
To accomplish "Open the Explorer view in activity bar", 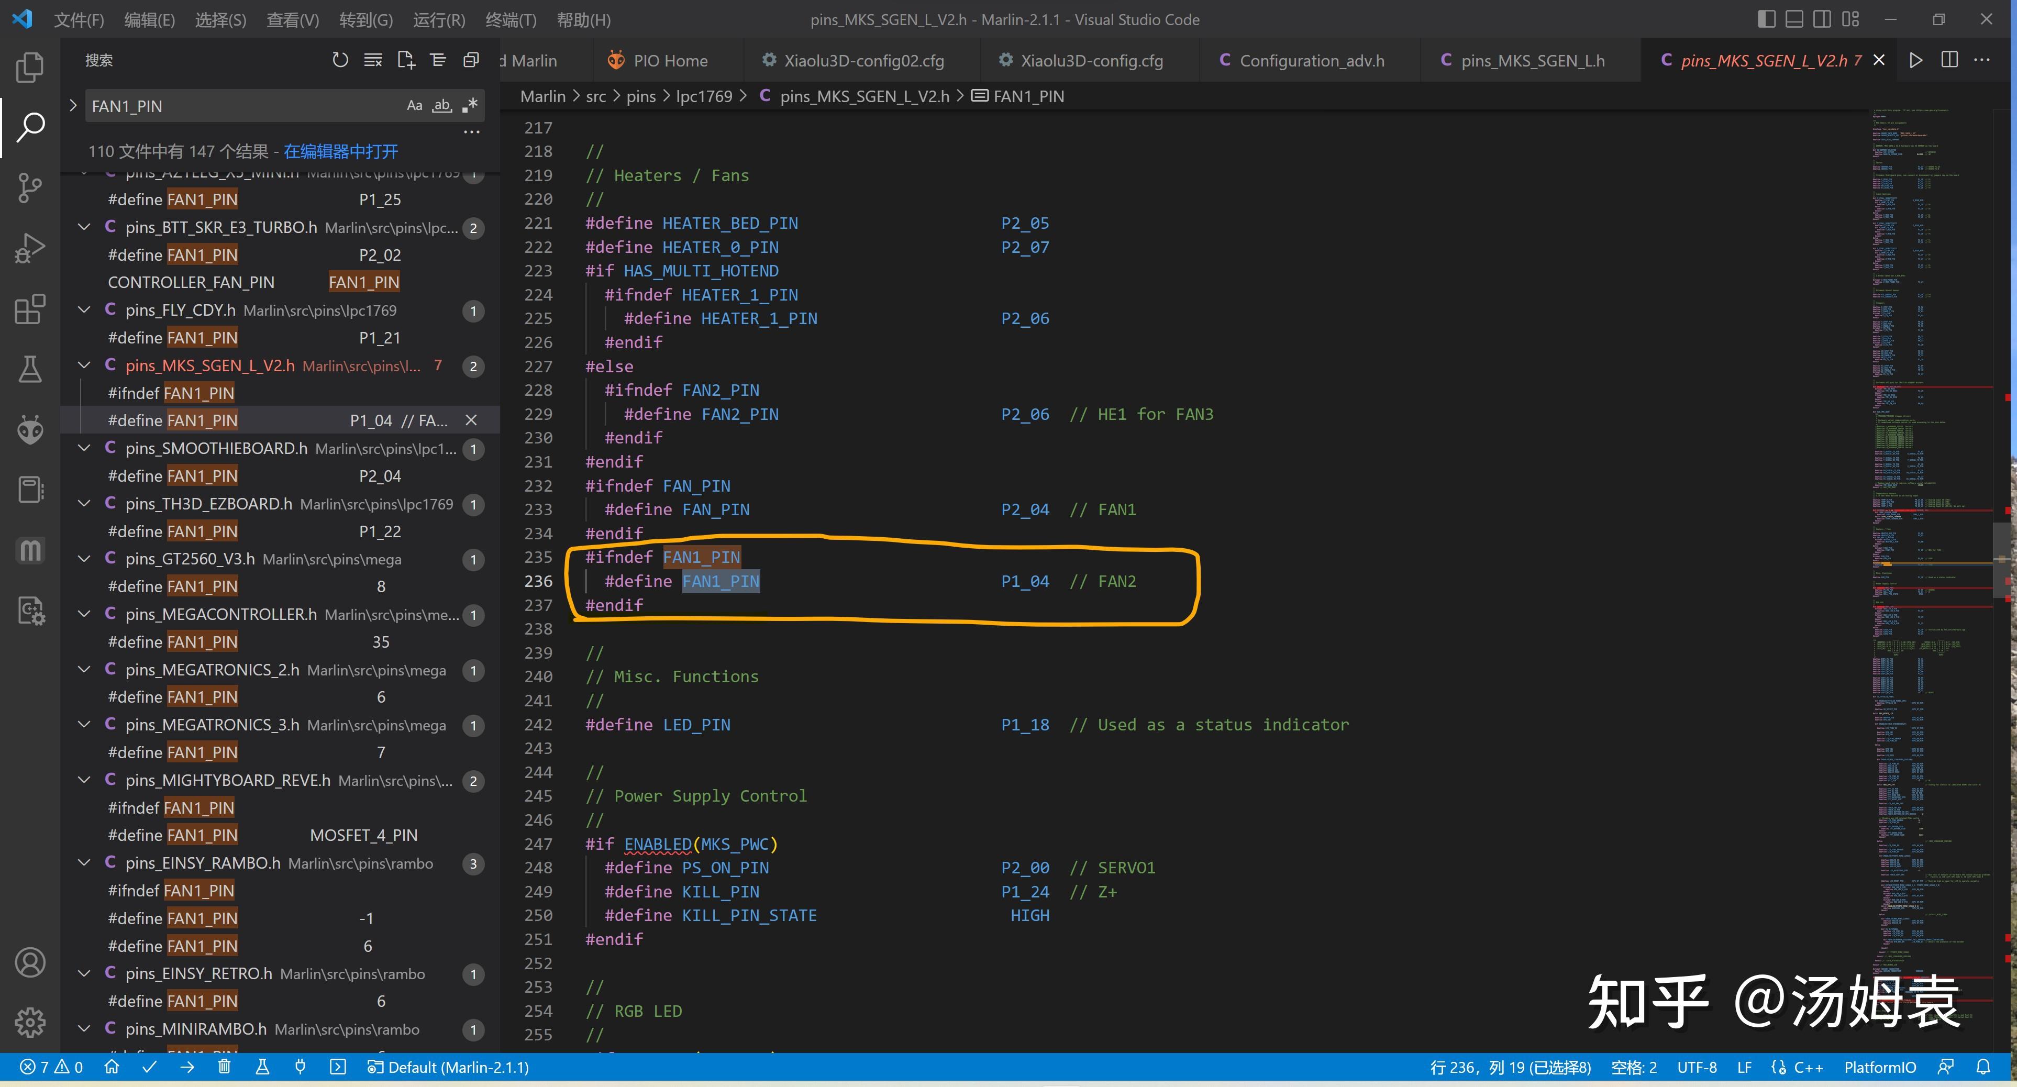I will [30, 68].
